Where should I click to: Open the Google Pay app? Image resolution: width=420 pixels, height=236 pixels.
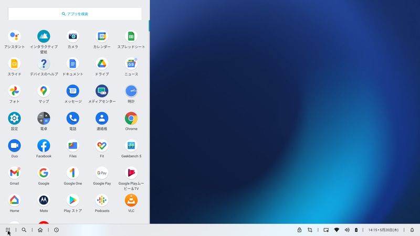tap(102, 173)
